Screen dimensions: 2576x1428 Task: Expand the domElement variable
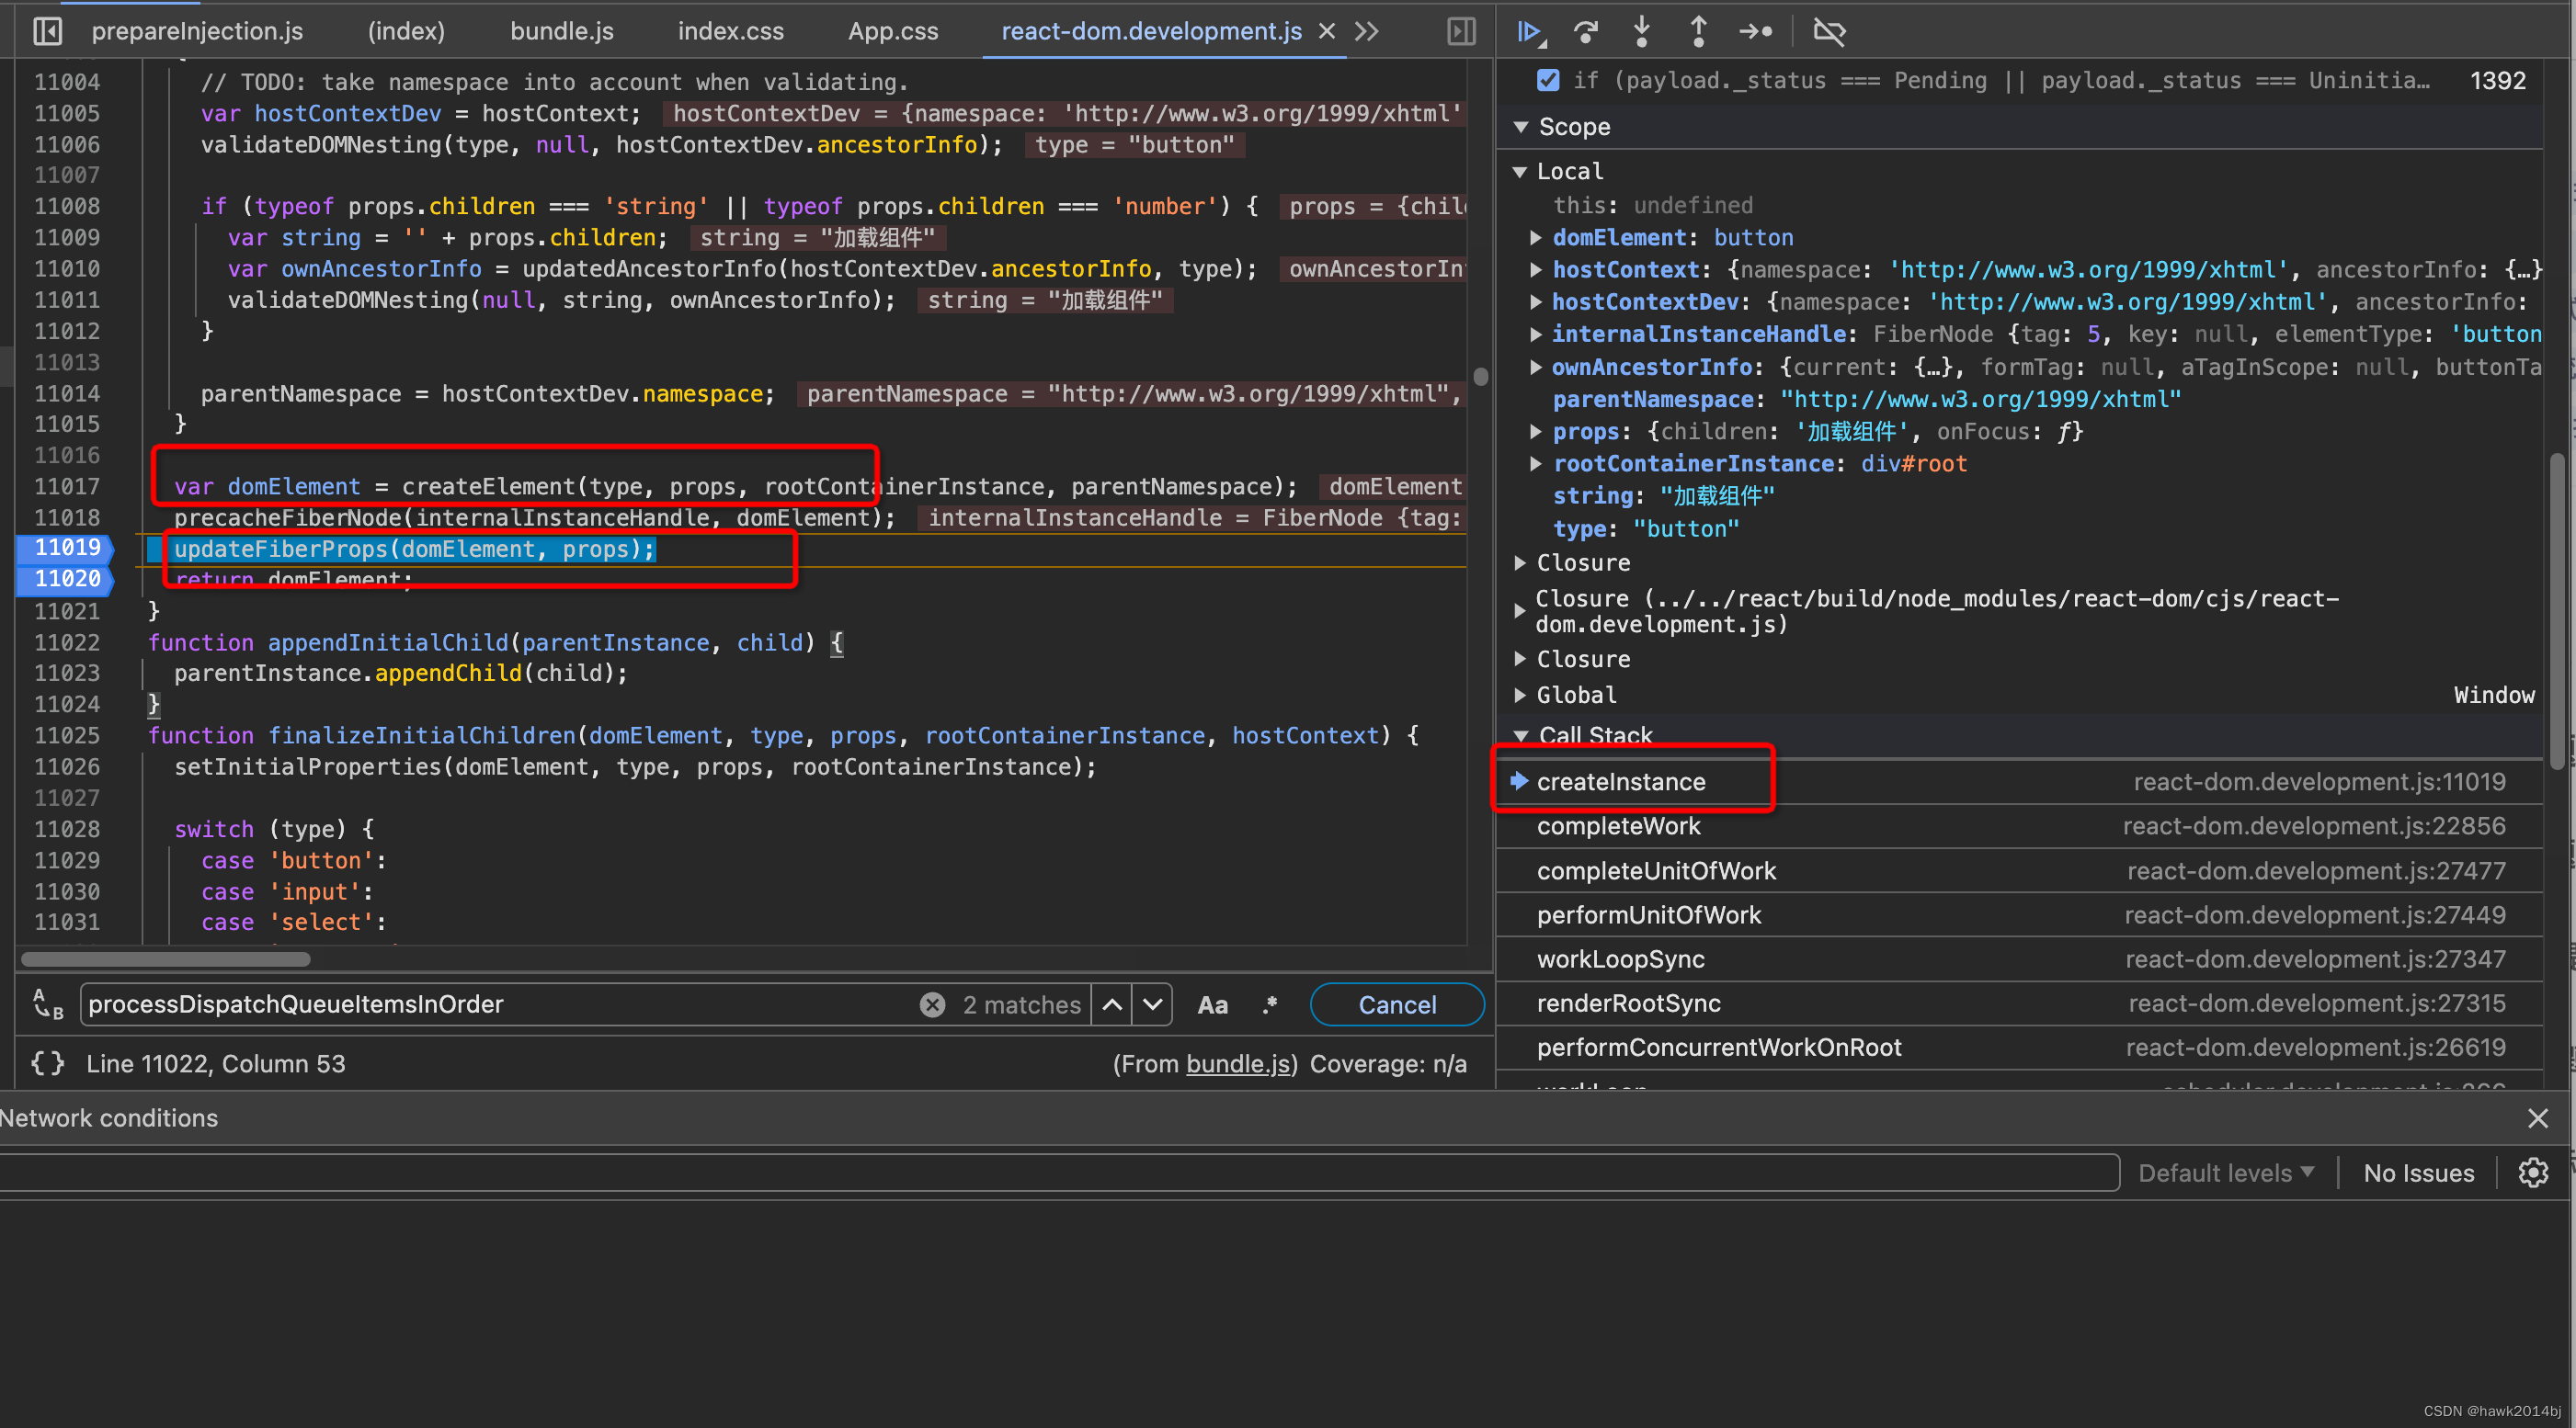pos(1536,238)
